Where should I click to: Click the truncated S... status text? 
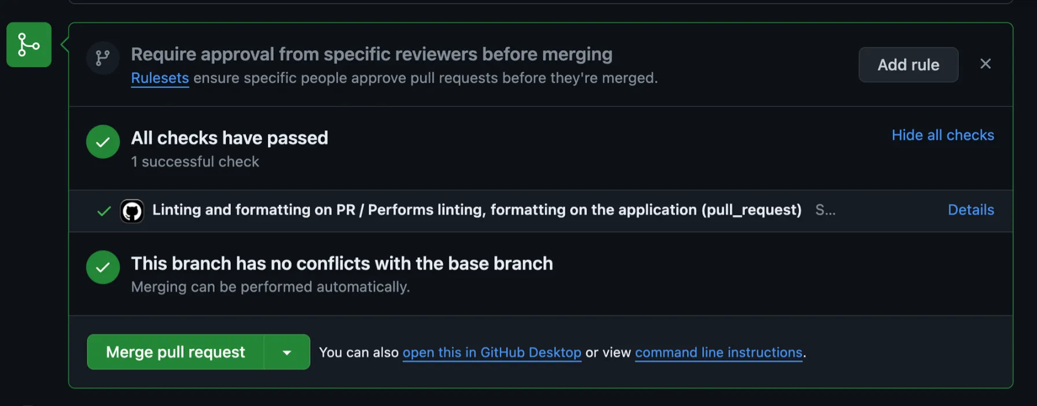[825, 210]
